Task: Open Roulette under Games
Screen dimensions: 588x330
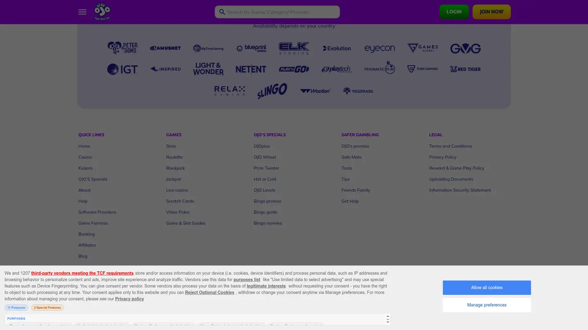Action: tap(174, 157)
